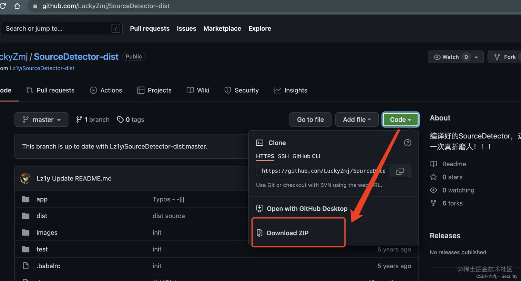Image resolution: width=521 pixels, height=281 pixels.
Task: Switch to the Security tab
Action: 241,90
